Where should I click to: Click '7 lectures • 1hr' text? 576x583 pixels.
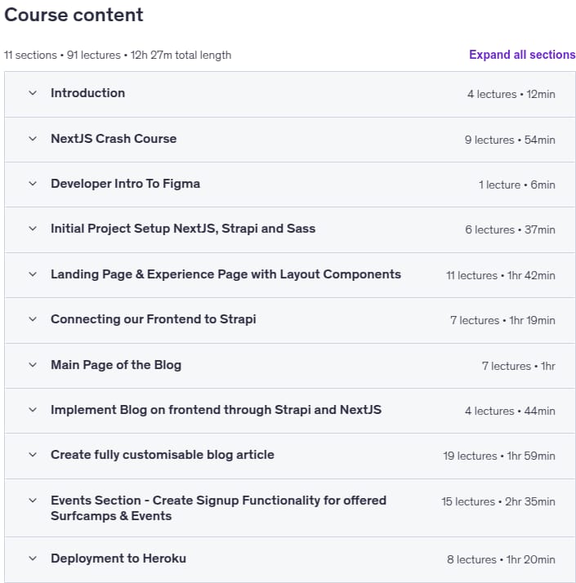(x=518, y=367)
